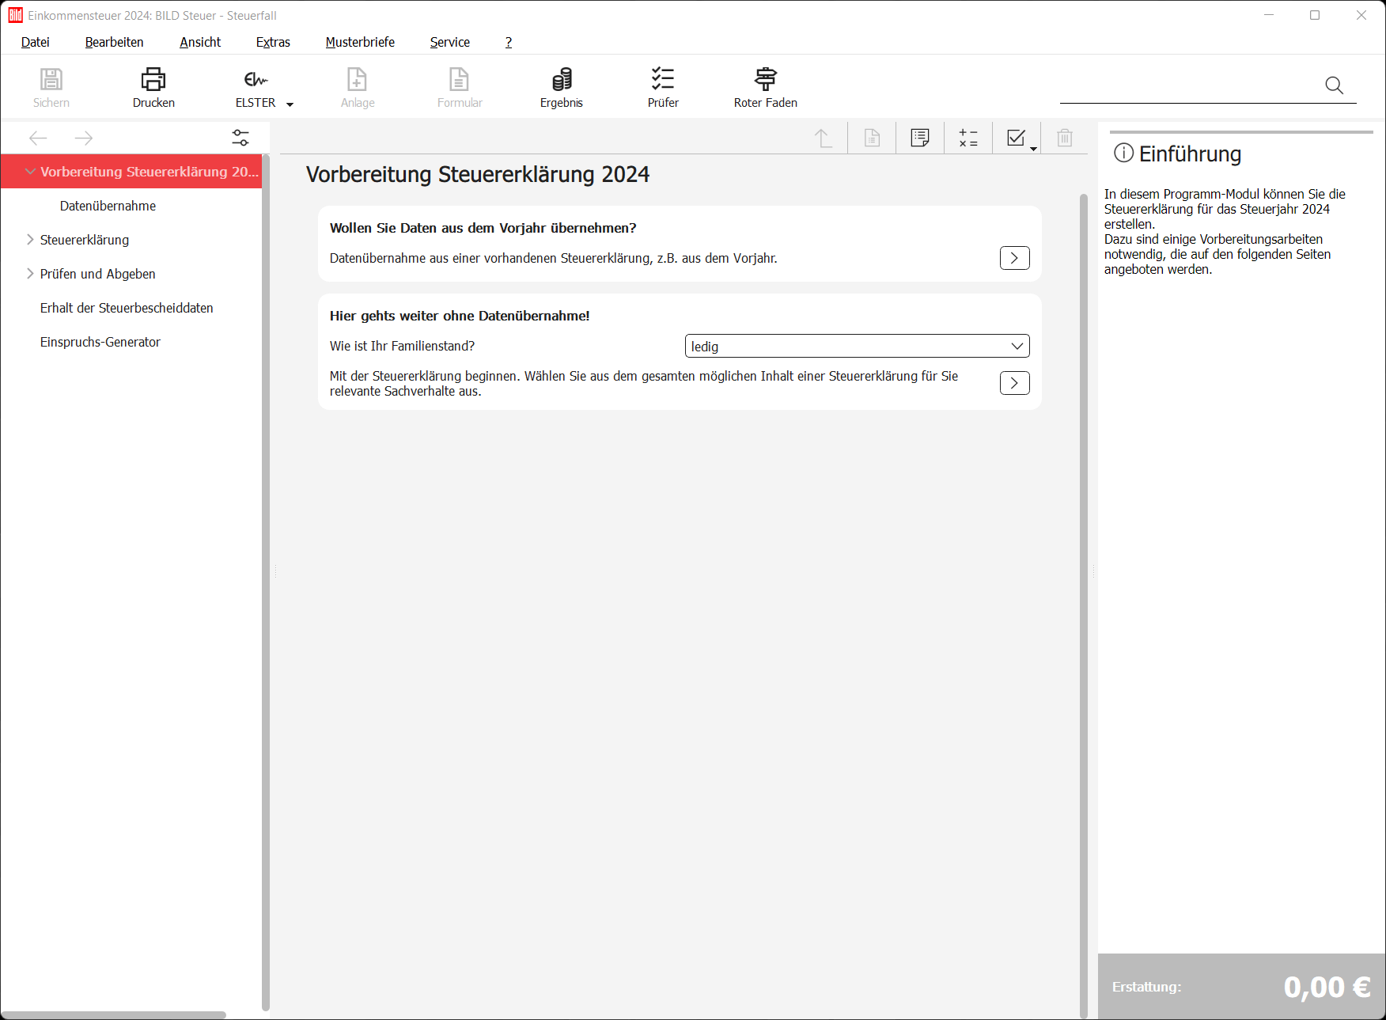1386x1020 pixels.
Task: Open the calculator icon
Action: 968,138
